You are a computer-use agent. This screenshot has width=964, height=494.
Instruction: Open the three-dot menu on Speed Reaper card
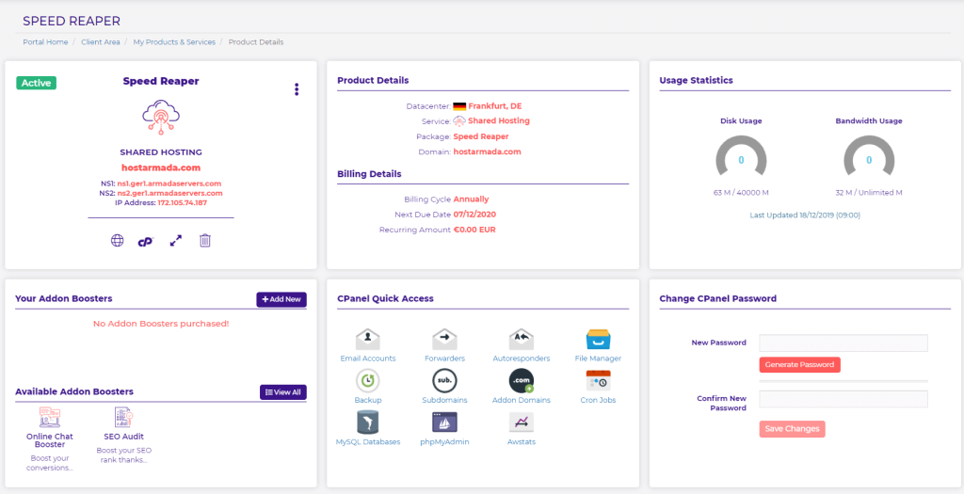[x=297, y=89]
